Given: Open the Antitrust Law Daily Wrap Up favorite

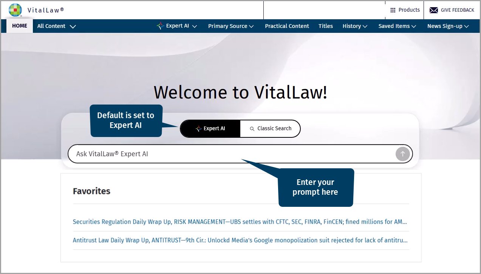Looking at the screenshot, I should coord(240,240).
